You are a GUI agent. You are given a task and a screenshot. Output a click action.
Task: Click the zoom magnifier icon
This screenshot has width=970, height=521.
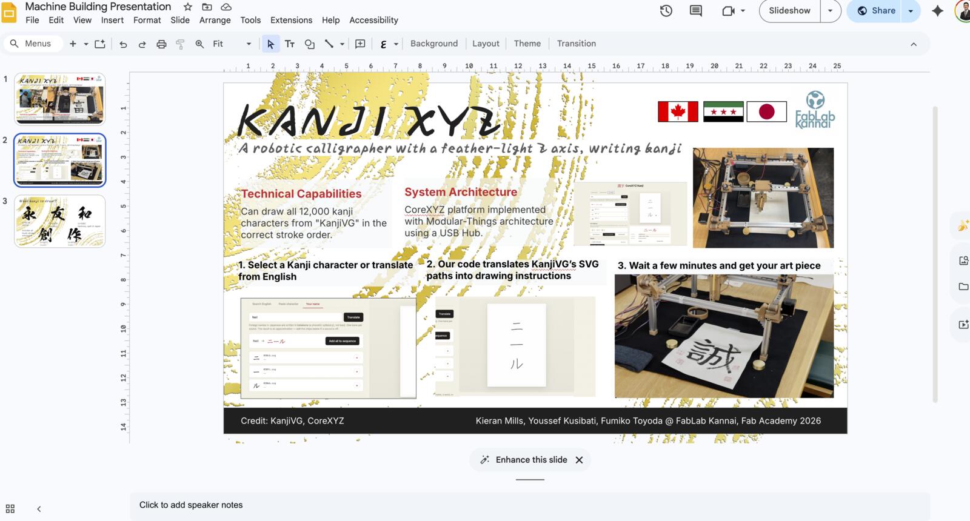point(199,44)
